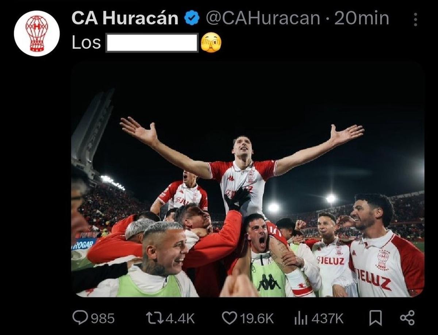Click the 20min timestamp
This screenshot has height=335, width=438.
coord(362,18)
